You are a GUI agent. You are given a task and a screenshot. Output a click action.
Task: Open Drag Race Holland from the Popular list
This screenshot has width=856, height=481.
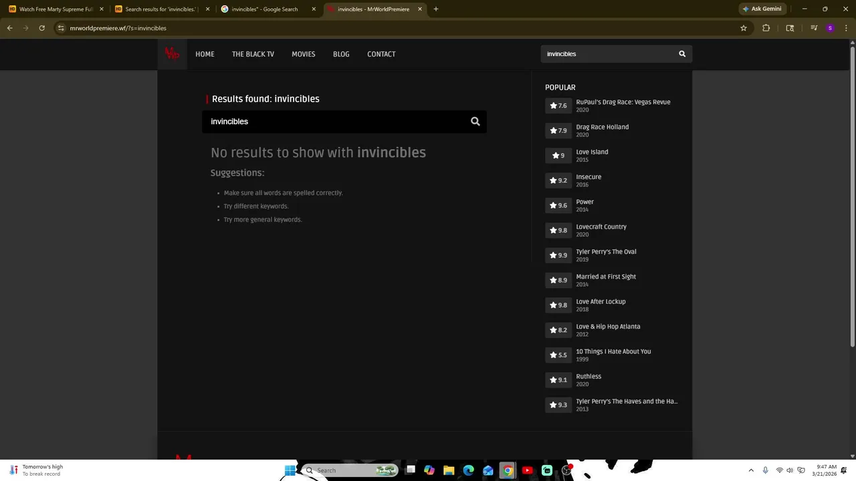[603, 127]
